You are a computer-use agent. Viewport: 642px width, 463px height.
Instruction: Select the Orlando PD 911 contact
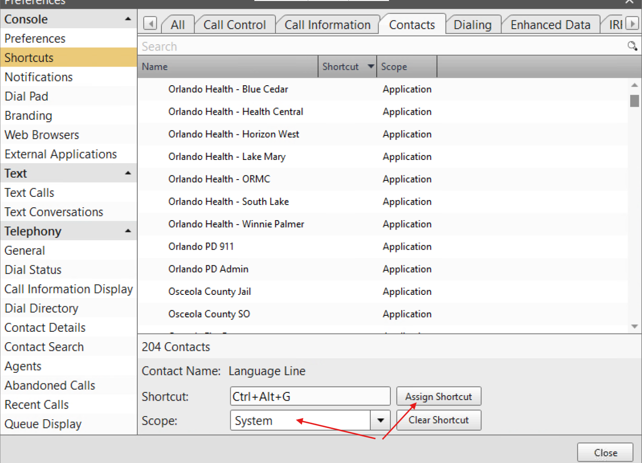(383, 247)
